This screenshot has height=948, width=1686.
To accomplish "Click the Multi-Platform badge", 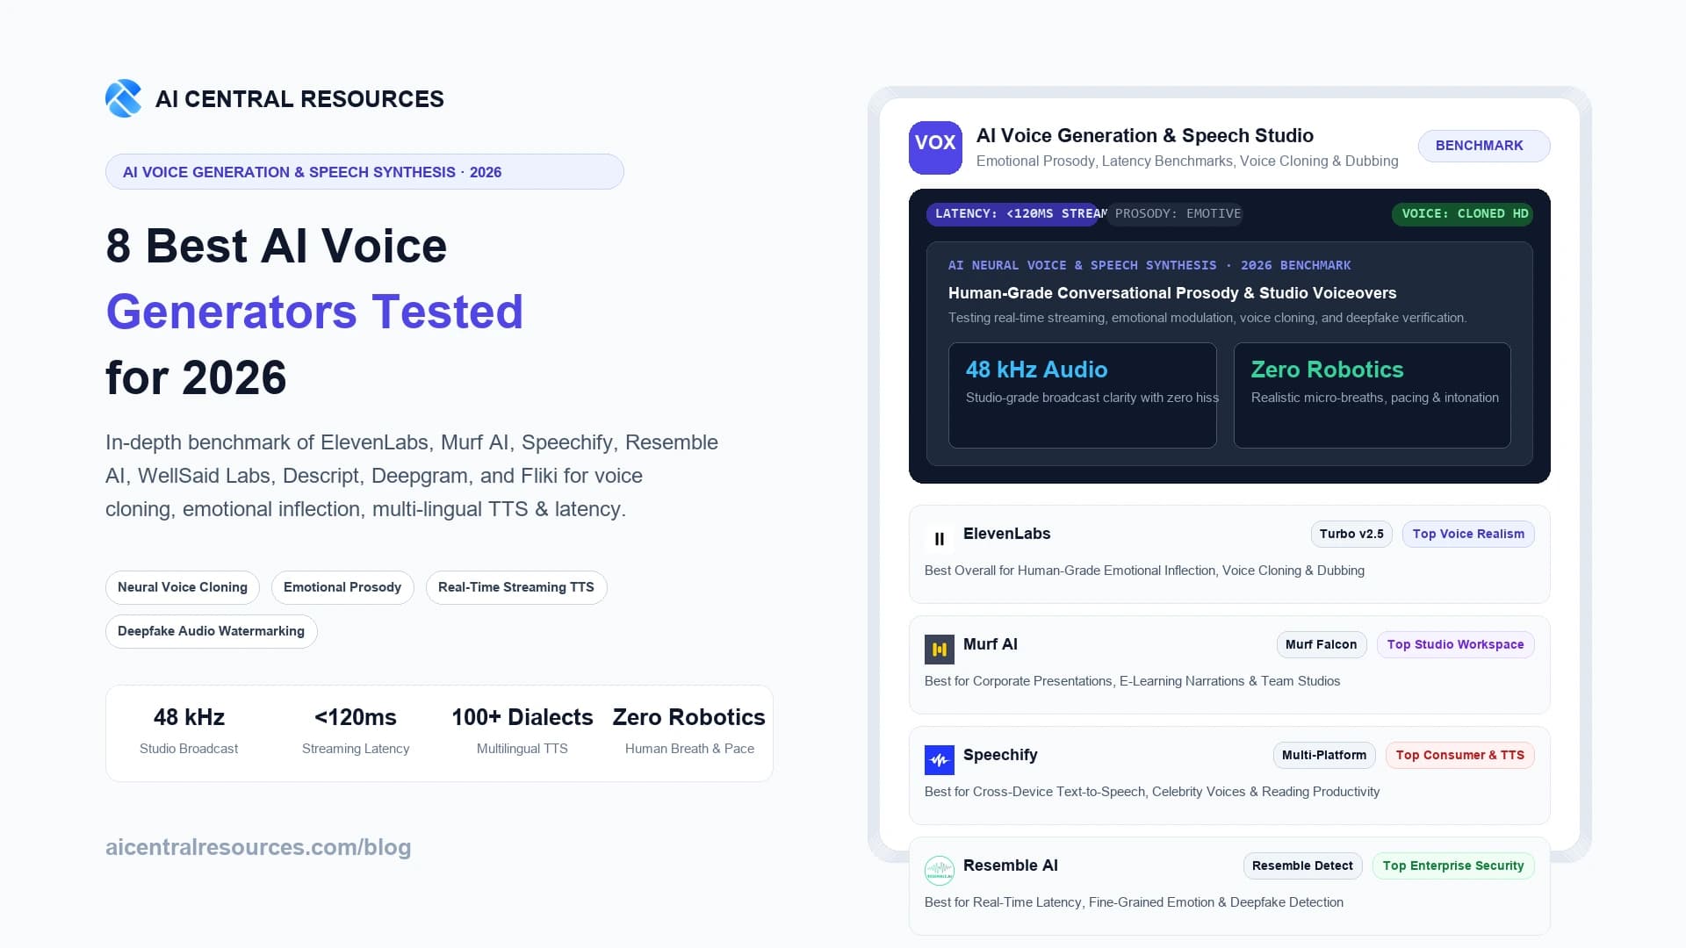I will [1324, 755].
